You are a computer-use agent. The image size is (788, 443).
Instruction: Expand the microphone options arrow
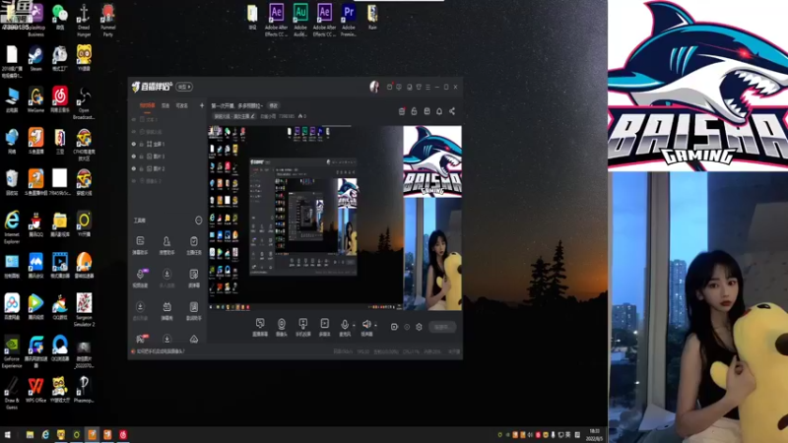point(354,326)
